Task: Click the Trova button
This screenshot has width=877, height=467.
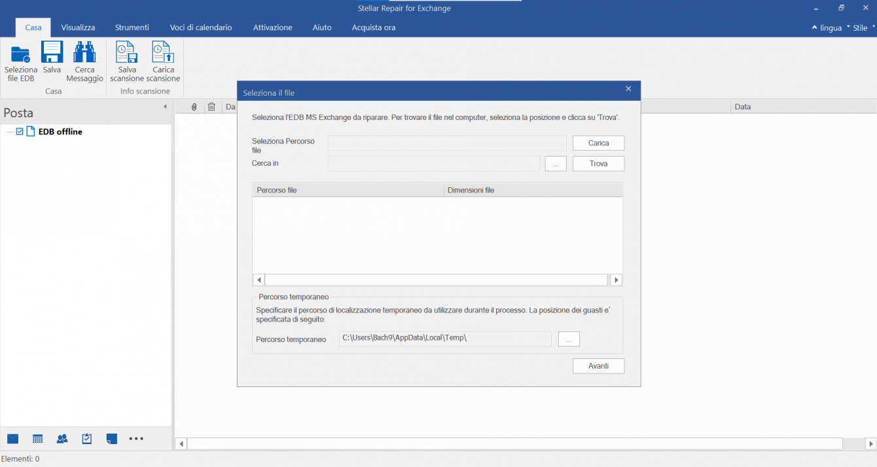Action: point(598,164)
